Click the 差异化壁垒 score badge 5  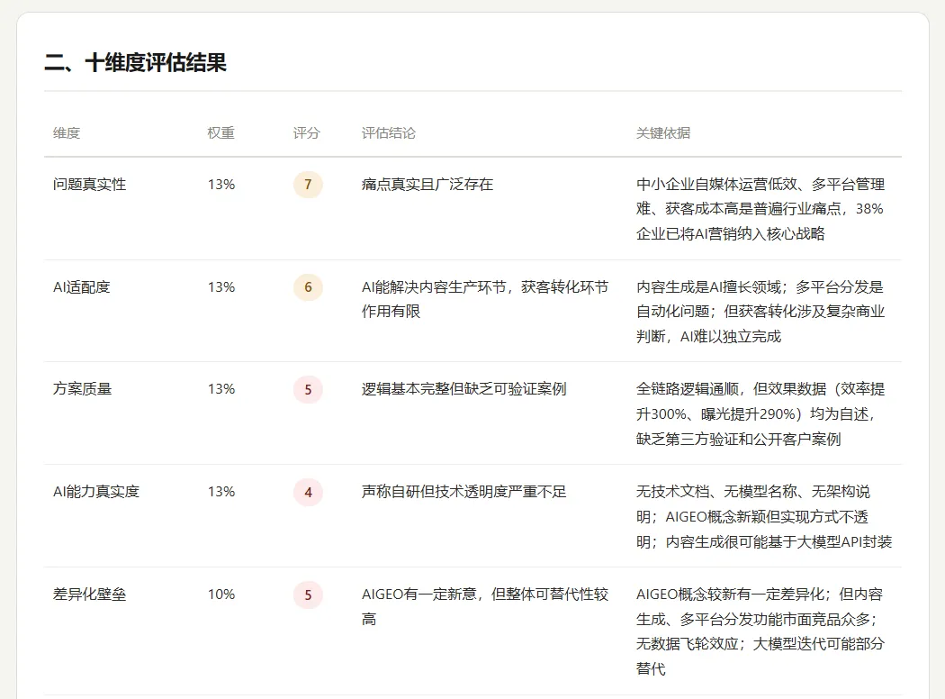308,595
